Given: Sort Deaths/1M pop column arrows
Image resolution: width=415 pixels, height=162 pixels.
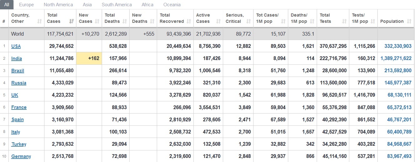Looking at the screenshot, I should 312,21.
